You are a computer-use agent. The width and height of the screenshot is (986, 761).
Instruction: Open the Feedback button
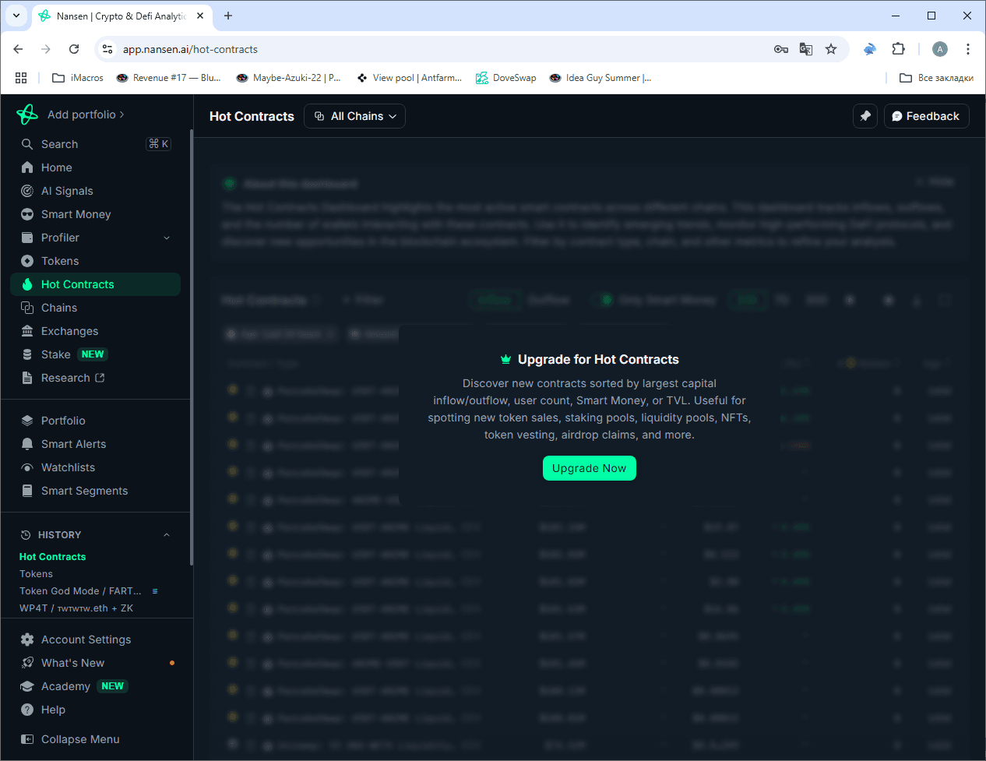click(927, 116)
